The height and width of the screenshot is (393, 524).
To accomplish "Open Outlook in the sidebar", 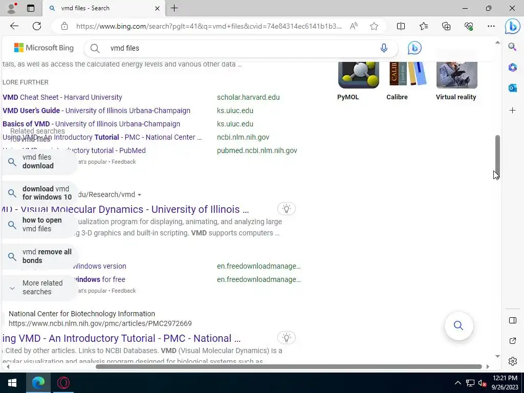I will coord(512,88).
